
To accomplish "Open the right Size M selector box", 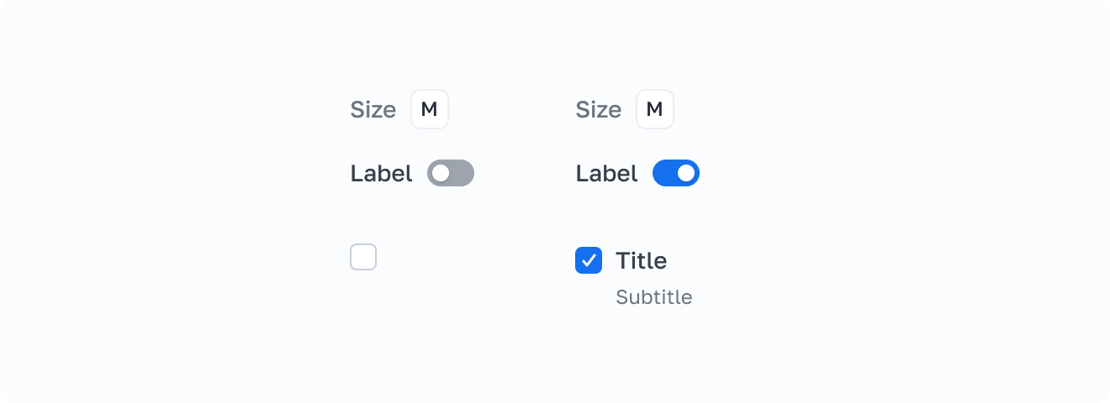I will click(655, 109).
